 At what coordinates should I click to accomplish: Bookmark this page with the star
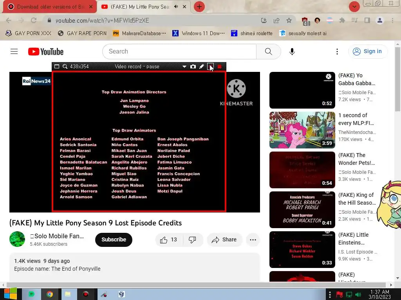[x=289, y=20]
